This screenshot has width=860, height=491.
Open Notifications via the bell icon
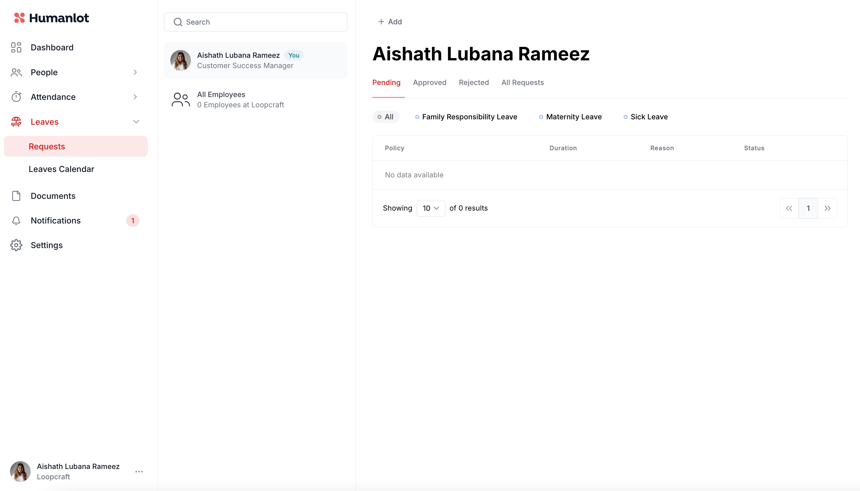[16, 221]
